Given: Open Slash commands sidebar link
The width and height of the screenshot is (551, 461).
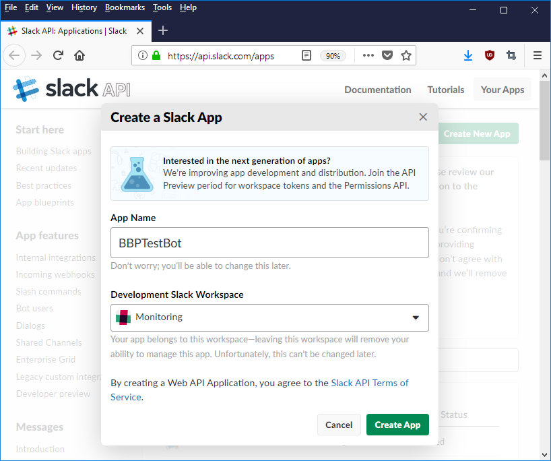Looking at the screenshot, I should tap(48, 292).
